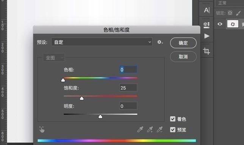This screenshot has height=145, width=244.
Task: Confirm with the 确定 button
Action: 183,43
